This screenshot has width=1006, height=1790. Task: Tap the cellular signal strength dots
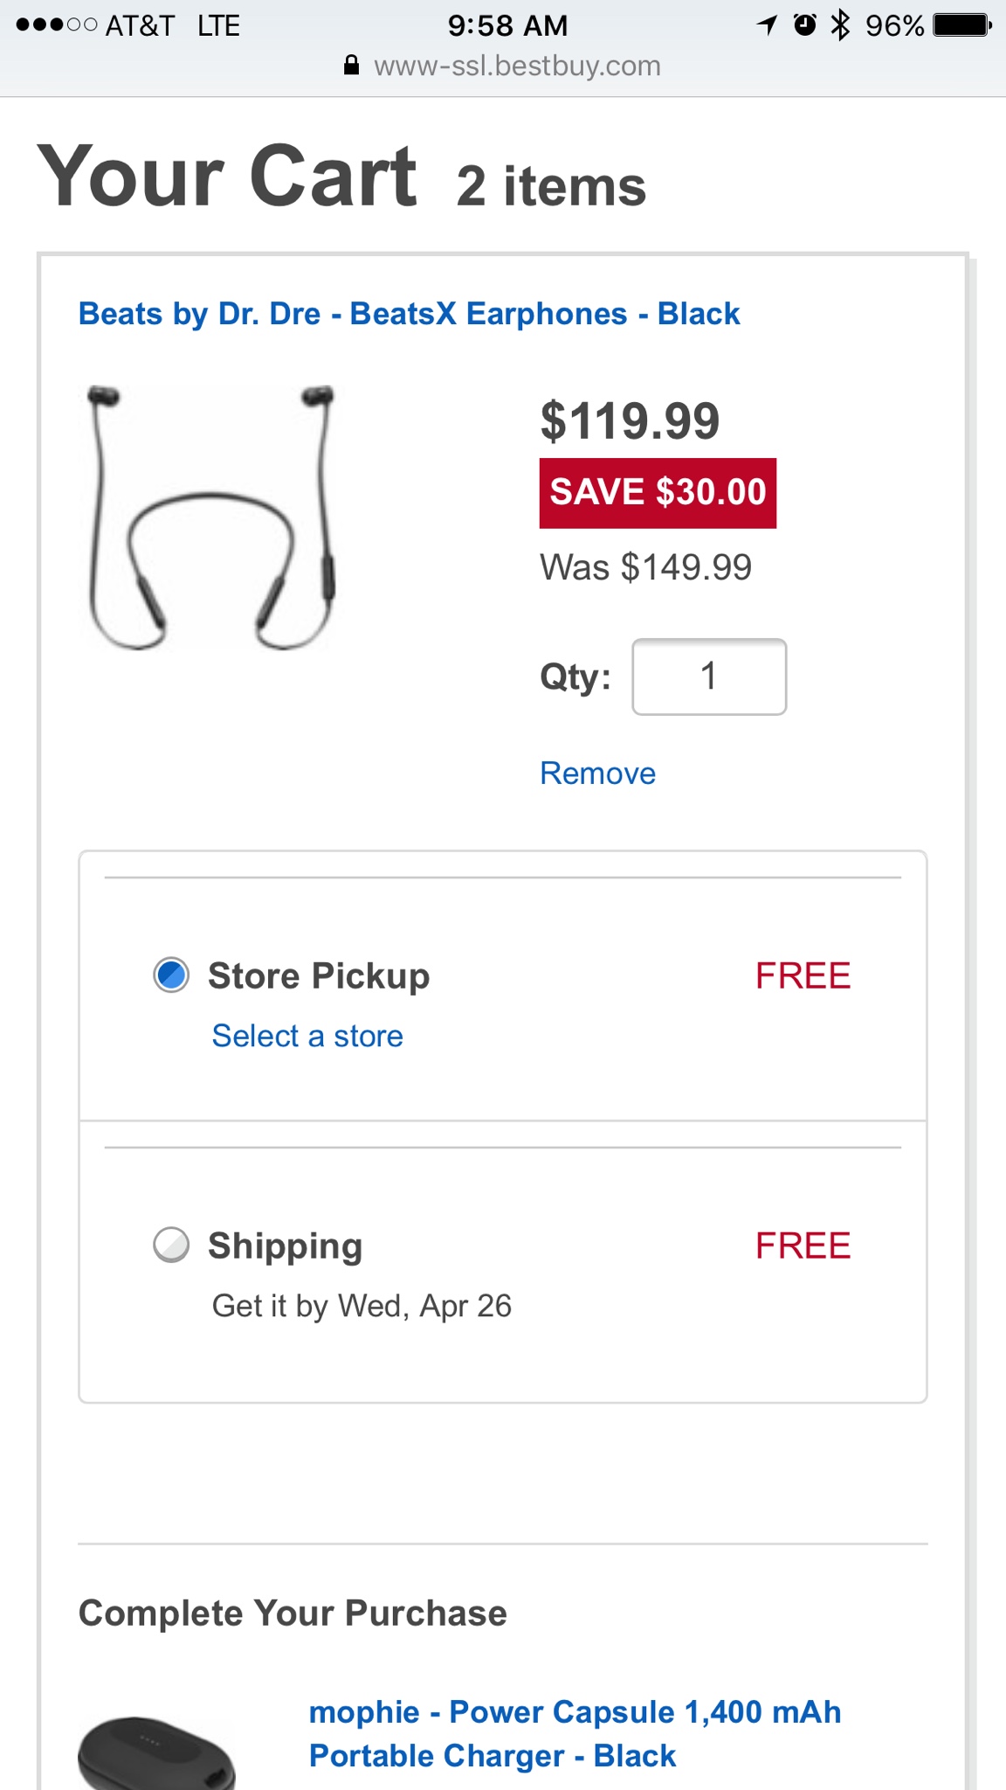click(56, 25)
